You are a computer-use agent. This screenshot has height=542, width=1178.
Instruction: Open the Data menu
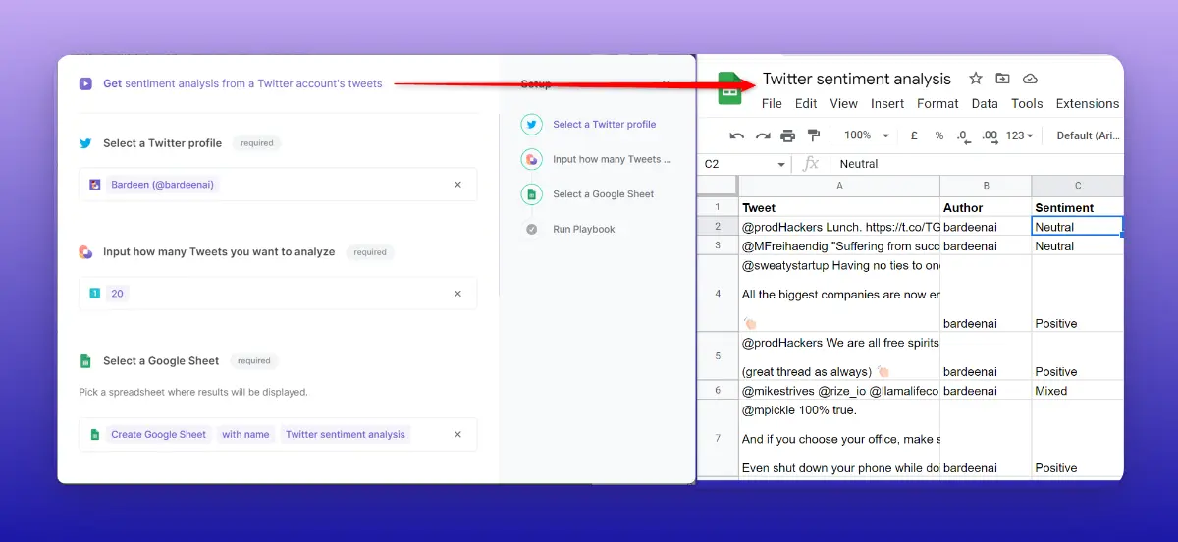pyautogui.click(x=985, y=103)
